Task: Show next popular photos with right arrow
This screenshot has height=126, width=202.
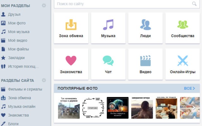Action: (194, 108)
